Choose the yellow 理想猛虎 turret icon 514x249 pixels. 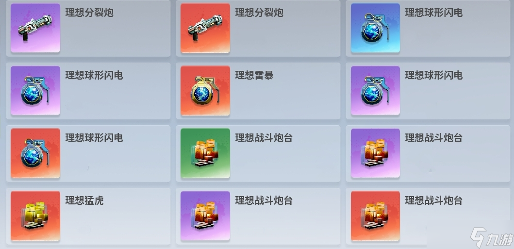(x=35, y=216)
